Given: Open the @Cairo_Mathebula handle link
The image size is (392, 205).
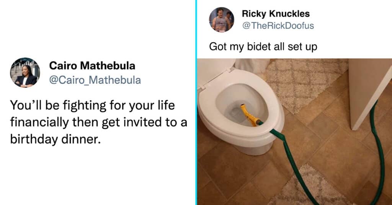Looking at the screenshot, I should [x=95, y=80].
